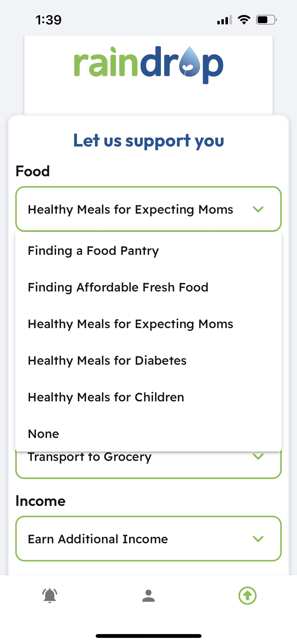Tap the green upward arrow circle icon
Viewport: 297px width, 644px height.
[247, 596]
